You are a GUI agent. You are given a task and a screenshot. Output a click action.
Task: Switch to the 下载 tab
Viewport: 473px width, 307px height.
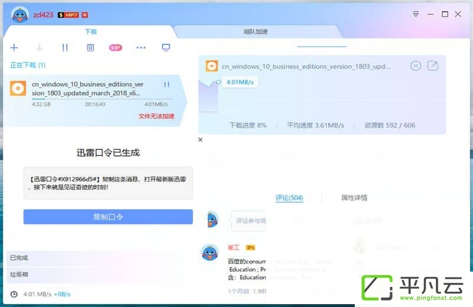91,32
